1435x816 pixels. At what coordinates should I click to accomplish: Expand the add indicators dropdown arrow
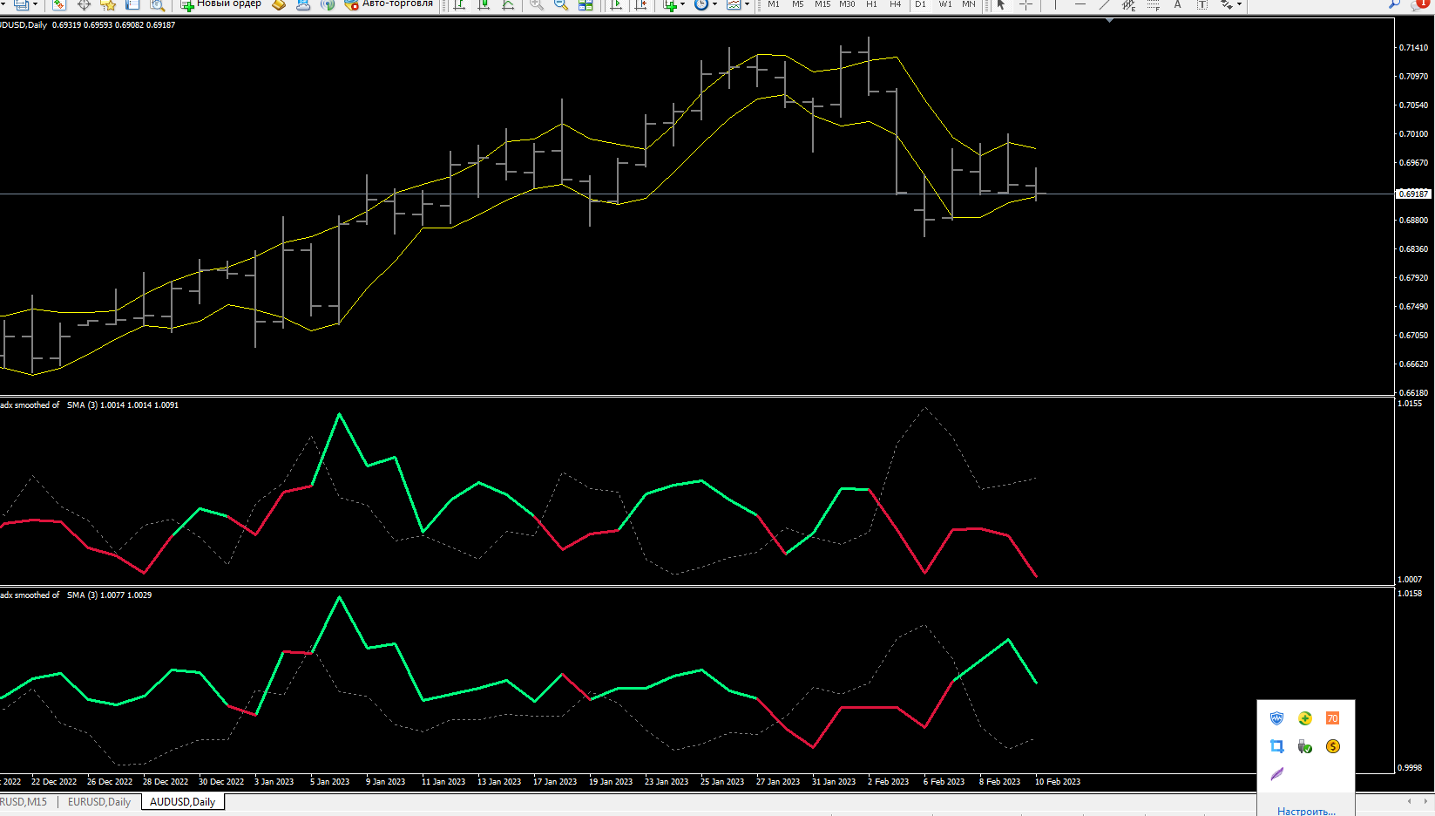(682, 4)
